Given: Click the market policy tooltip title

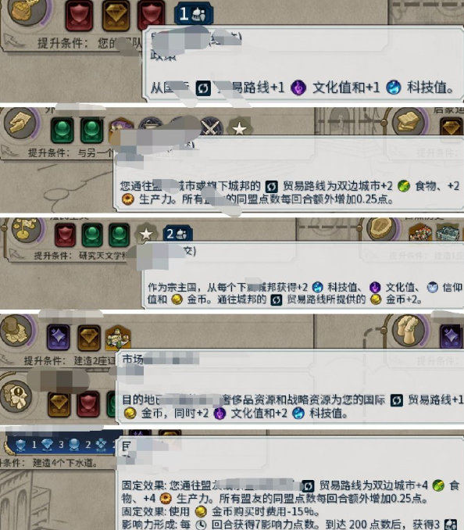Looking at the screenshot, I should coord(133,359).
